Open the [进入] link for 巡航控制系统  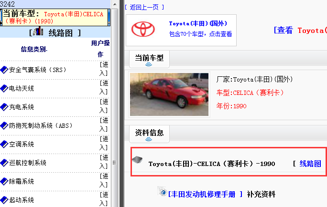(104, 162)
